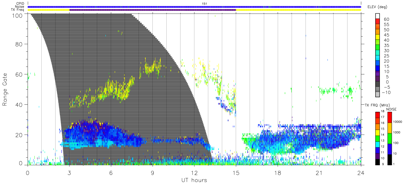This screenshot has width=406, height=187.
Task: Click the "Noise" row label at top left
Action: (x=20, y=7)
